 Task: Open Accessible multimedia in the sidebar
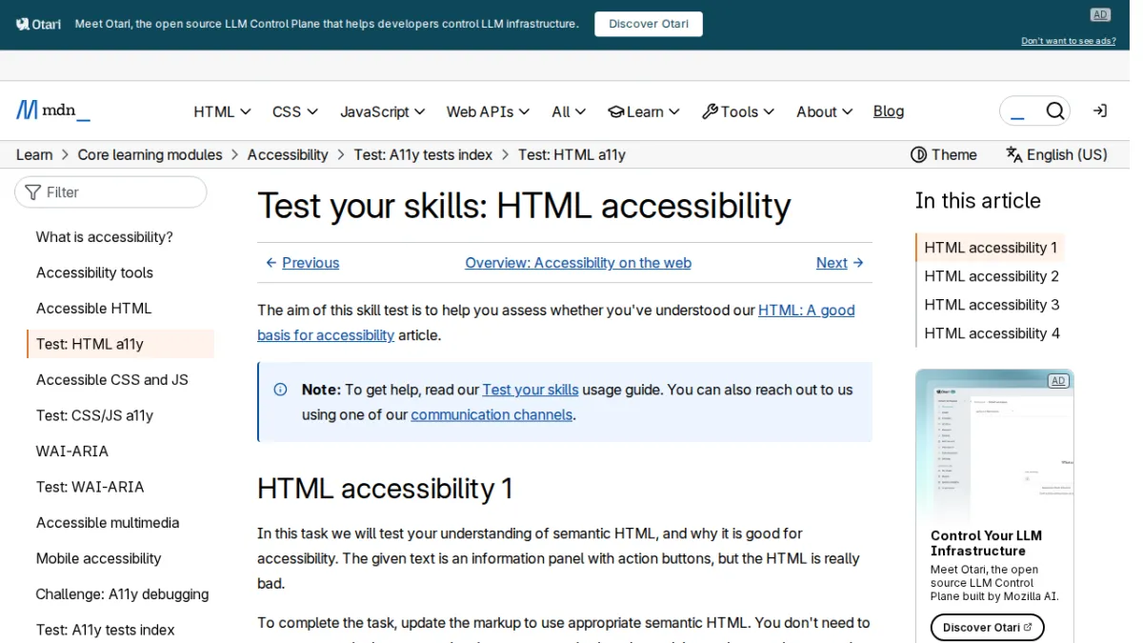108,523
